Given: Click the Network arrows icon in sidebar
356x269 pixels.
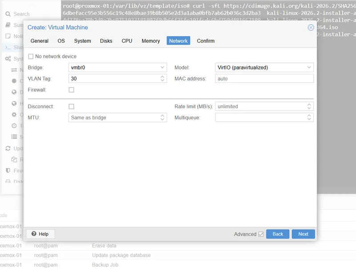Looking at the screenshot, I should coord(14,70).
